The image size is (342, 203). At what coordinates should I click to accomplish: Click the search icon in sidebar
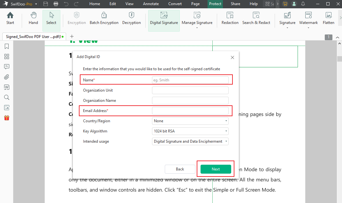(7, 97)
